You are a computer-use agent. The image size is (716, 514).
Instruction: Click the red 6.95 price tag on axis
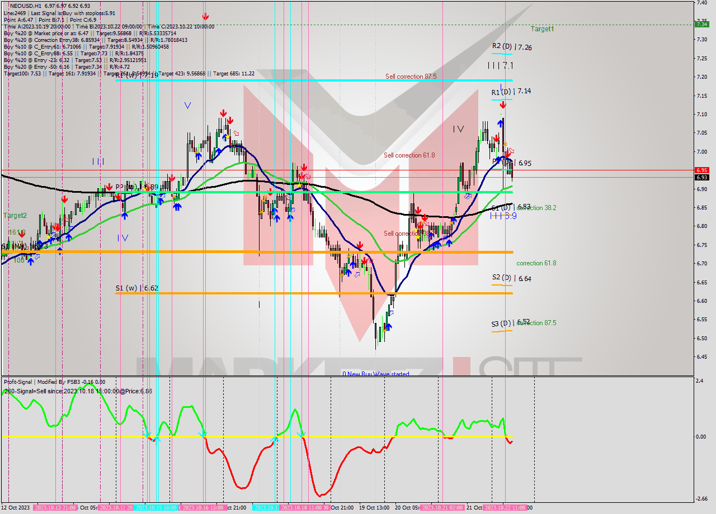point(701,170)
